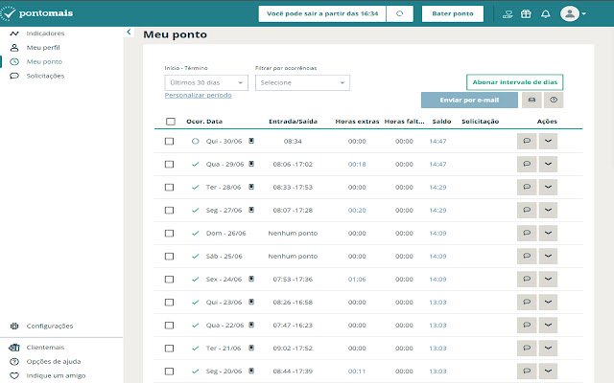Click the pontomais logo
Image resolution: width=614 pixels, height=383 pixels.
36,13
